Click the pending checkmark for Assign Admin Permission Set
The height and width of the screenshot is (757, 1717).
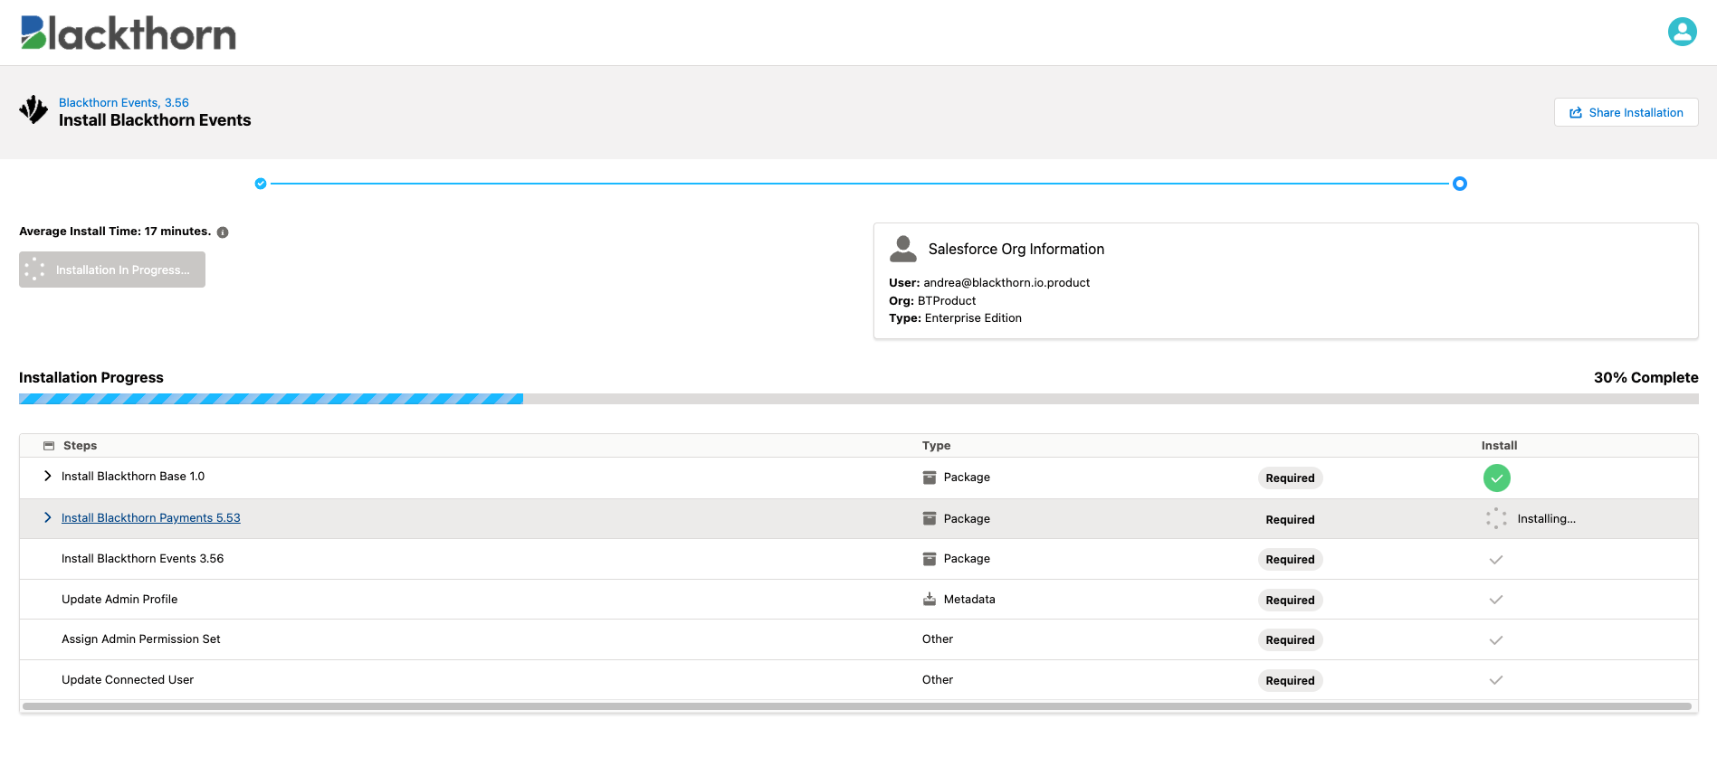pyautogui.click(x=1496, y=639)
